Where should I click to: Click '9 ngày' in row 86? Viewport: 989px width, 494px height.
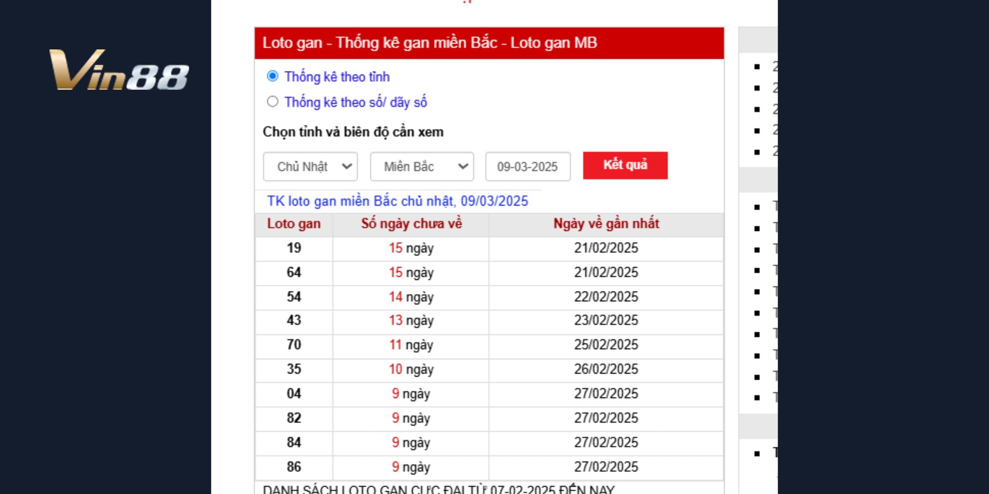pos(411,467)
